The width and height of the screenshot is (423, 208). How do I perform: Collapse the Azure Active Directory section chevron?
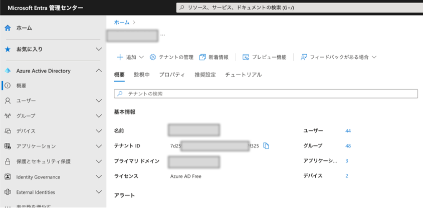99,71
